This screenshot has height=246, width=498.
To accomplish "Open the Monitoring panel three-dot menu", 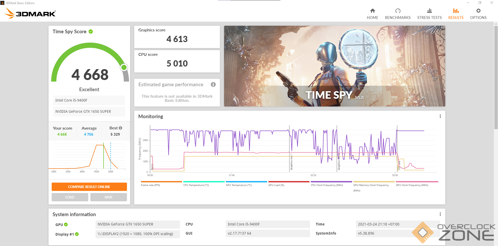I will click(x=440, y=116).
